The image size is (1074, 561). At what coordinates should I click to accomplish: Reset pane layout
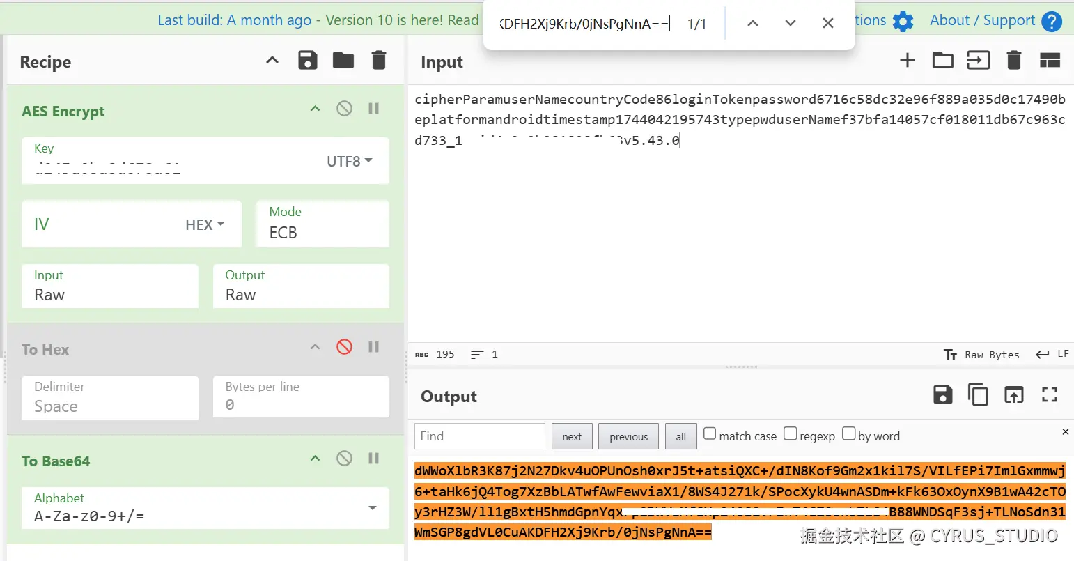tap(1050, 61)
